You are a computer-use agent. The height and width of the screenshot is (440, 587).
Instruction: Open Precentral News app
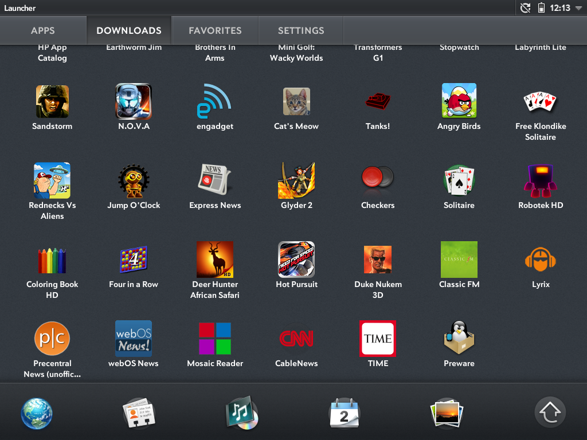click(52, 338)
